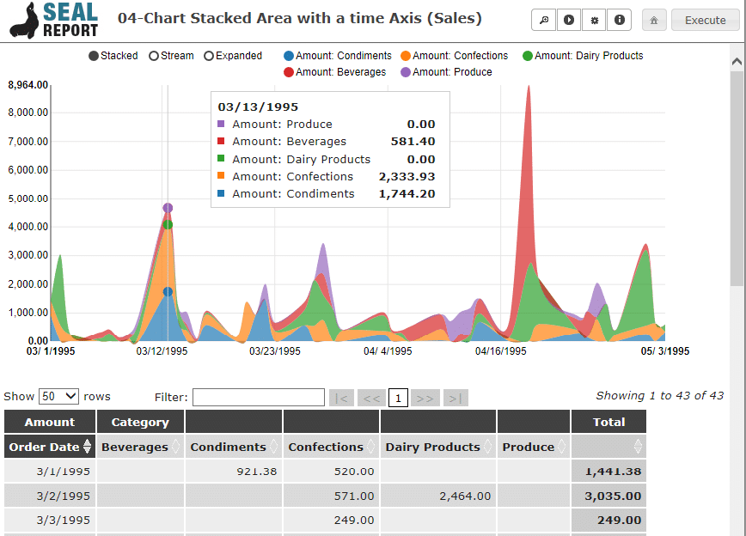Screen dimensions: 746x536
Task: Click sort arrows on Order Date column
Action: [87, 447]
